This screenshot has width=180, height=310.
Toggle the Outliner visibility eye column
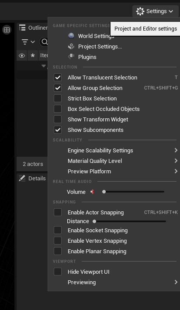[22, 55]
